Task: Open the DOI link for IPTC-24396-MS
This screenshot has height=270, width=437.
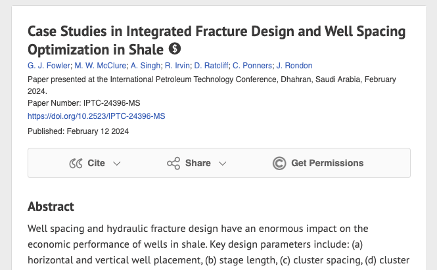Action: point(96,116)
